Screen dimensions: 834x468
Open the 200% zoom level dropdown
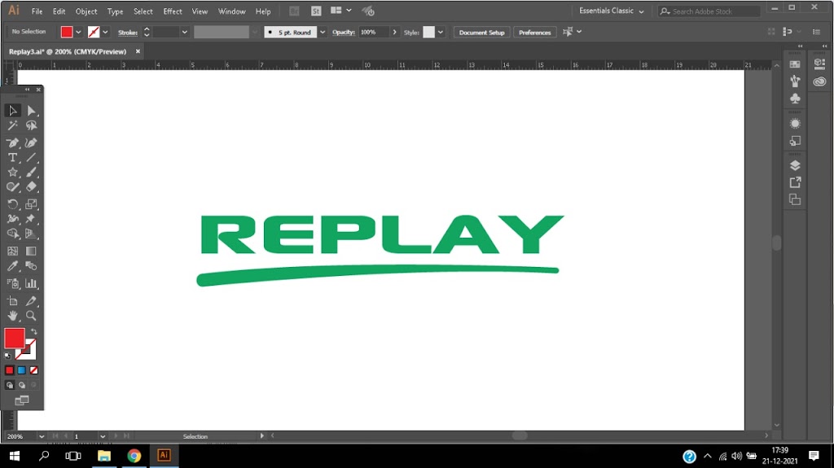(x=42, y=436)
